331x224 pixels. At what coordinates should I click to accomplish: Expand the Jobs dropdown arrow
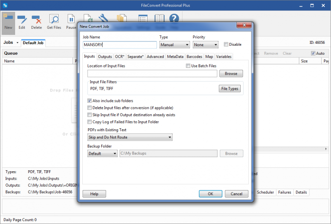tap(17, 43)
